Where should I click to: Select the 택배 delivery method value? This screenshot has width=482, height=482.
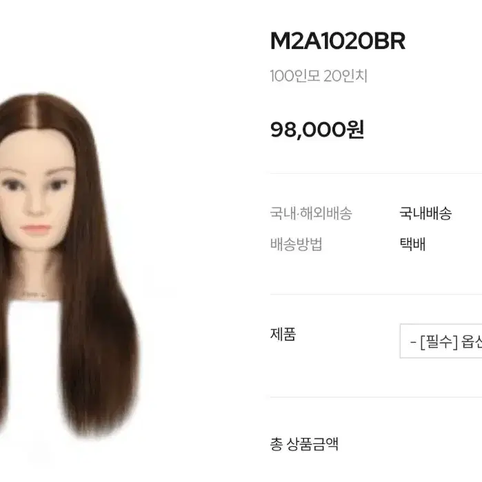412,244
